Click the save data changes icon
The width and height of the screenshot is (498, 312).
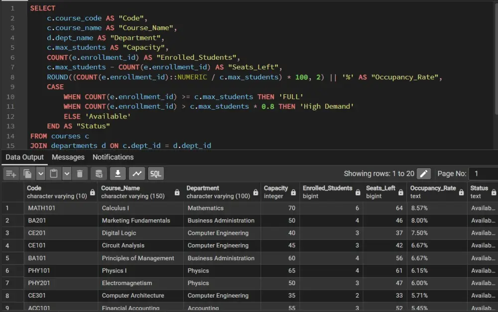point(99,174)
